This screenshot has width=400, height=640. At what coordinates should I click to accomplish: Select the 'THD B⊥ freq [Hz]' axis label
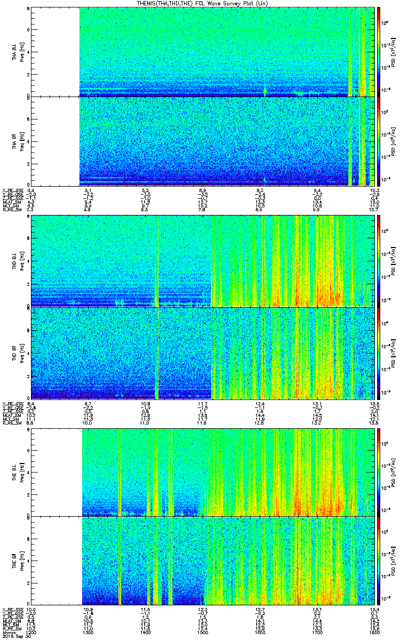[18, 260]
